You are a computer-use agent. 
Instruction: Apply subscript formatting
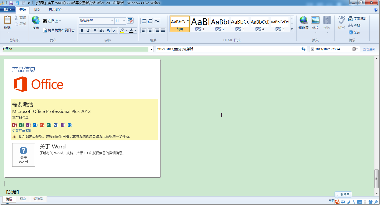click(x=108, y=30)
